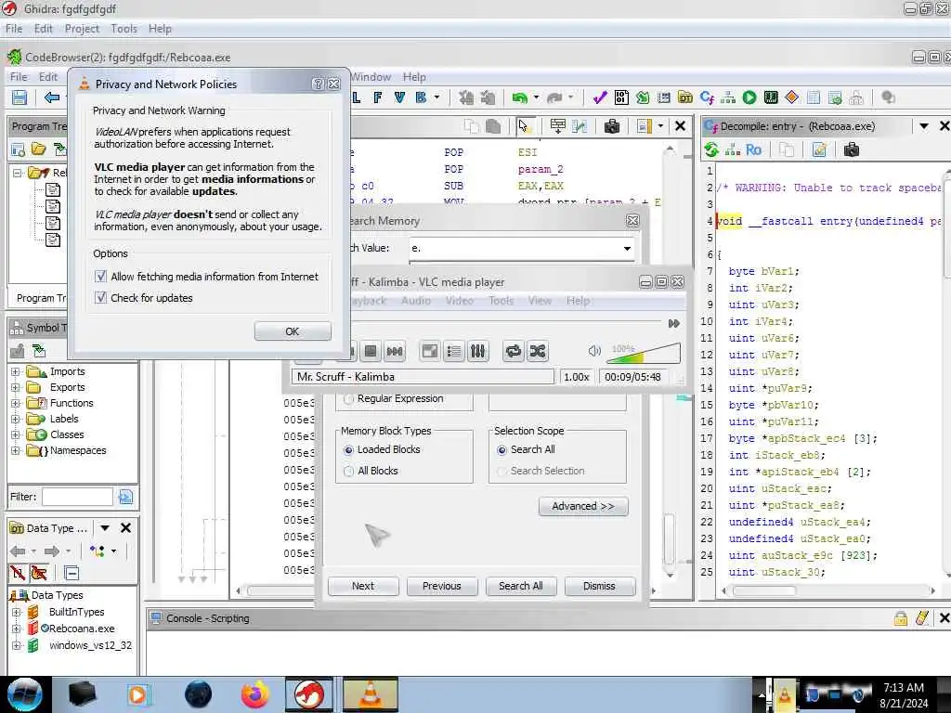The image size is (951, 713).
Task: Expand the Exports tree node
Action: tap(16, 387)
